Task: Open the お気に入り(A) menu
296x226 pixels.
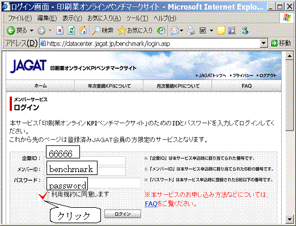Action: point(104,18)
